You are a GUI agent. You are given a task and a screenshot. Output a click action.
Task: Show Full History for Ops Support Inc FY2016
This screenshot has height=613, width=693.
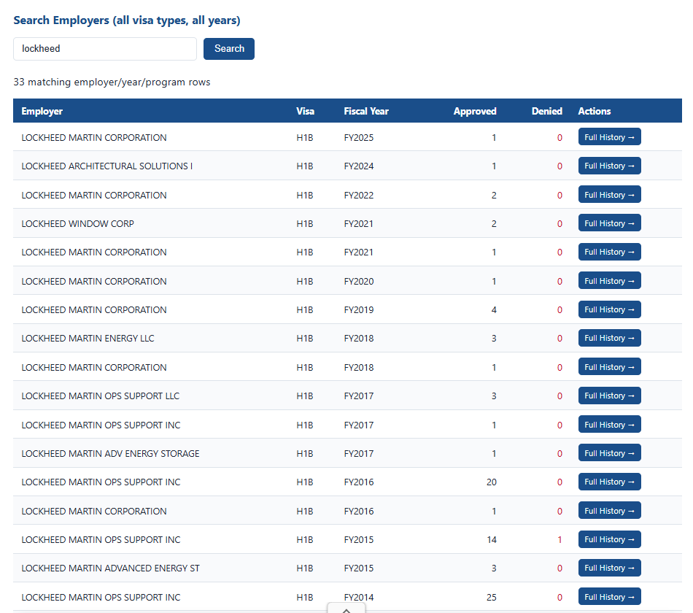[609, 482]
